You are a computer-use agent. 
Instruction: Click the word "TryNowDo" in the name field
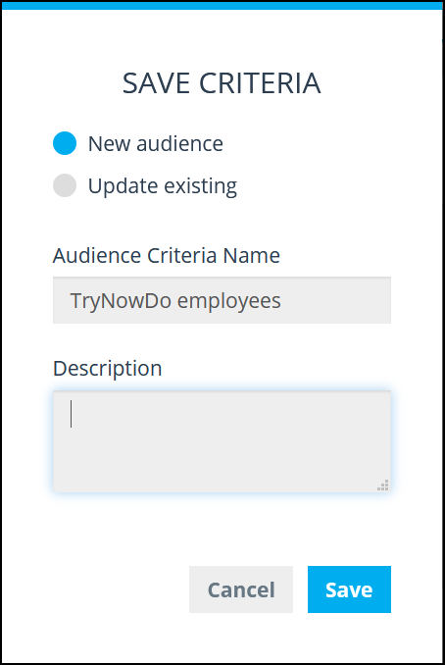pos(121,301)
